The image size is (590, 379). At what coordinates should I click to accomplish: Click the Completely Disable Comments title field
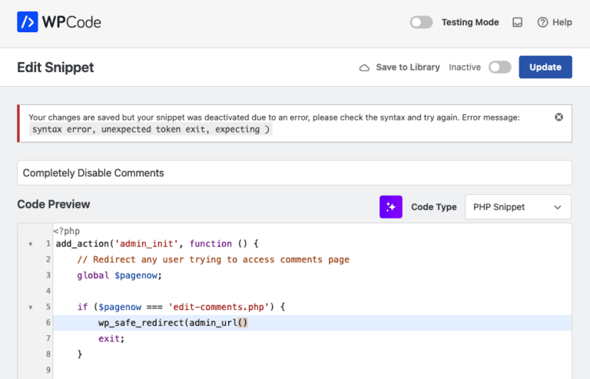(294, 173)
